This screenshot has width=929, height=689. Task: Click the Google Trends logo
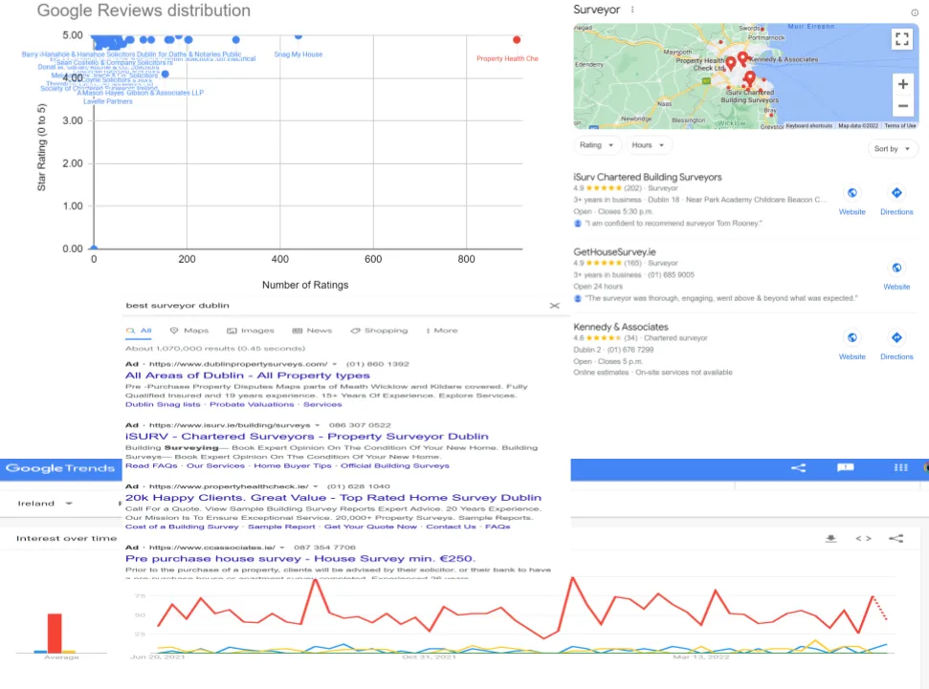click(x=60, y=468)
